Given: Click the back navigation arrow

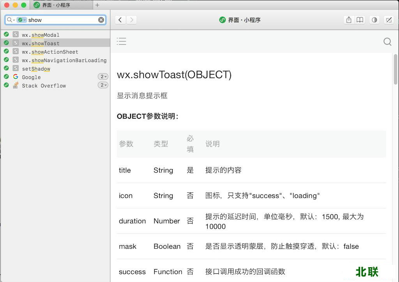Looking at the screenshot, I should (120, 20).
